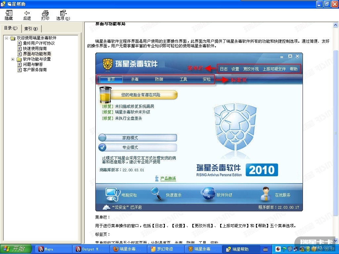
Task: Click the 防御 tab in the pictured antivirus
Action: [x=159, y=79]
